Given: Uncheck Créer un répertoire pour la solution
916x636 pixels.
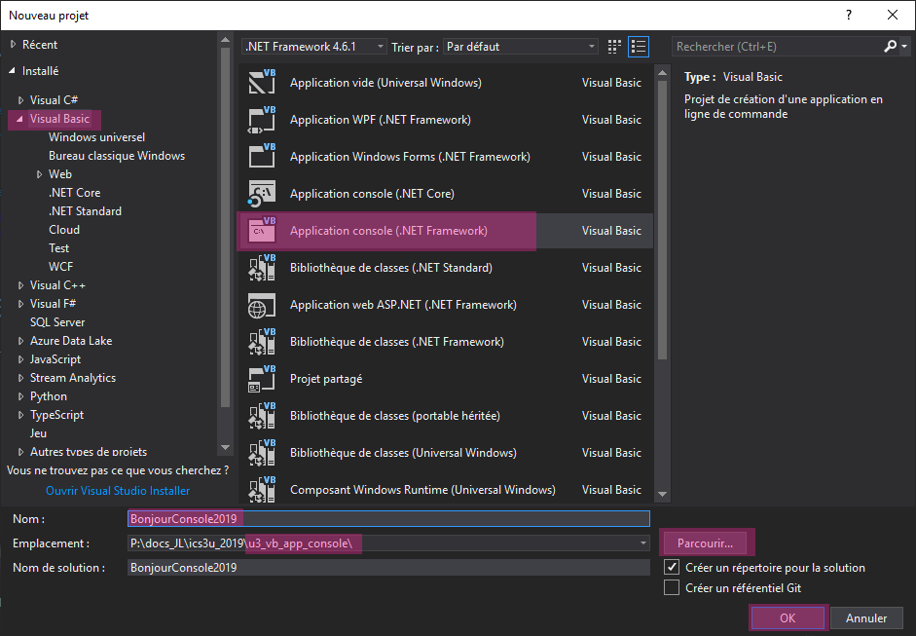Looking at the screenshot, I should (x=672, y=567).
